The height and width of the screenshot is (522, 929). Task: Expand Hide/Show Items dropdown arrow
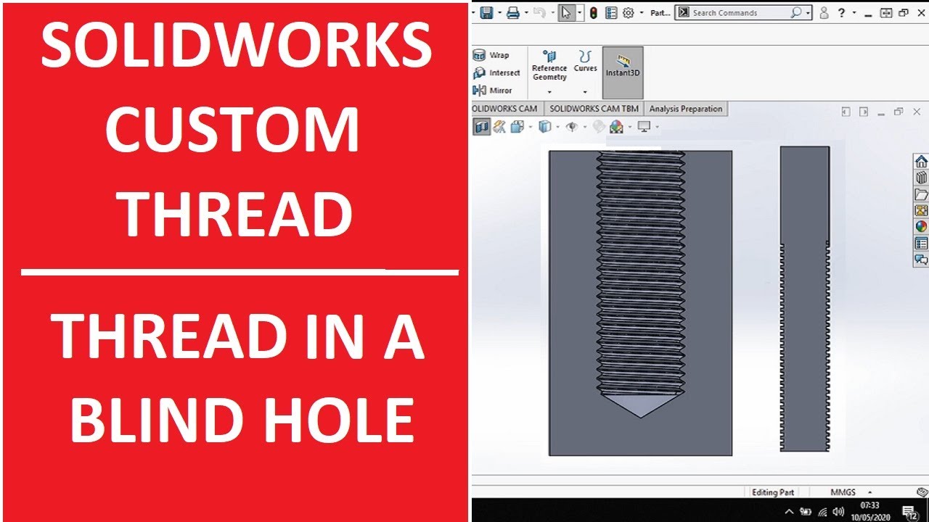(585, 127)
